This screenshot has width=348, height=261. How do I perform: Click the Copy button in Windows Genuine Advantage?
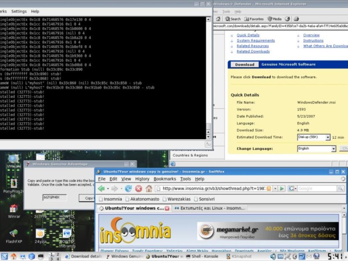pos(87,198)
